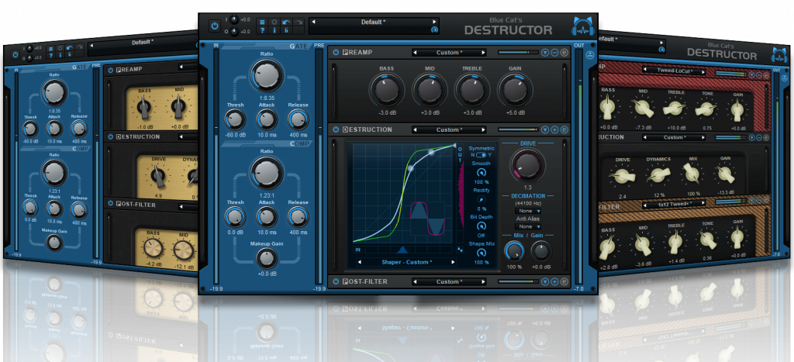Expand the Post-Filter section with plus button
This screenshot has height=362, width=794.
pyautogui.click(x=554, y=281)
